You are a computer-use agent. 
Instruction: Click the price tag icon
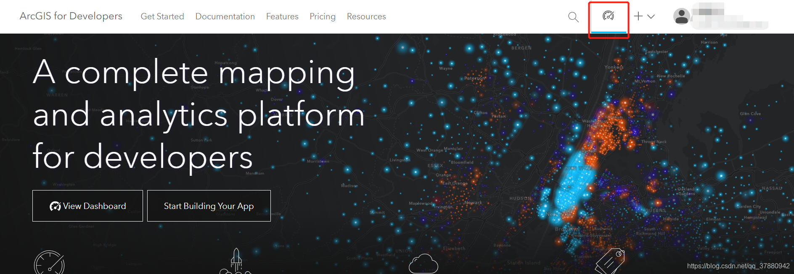(x=610, y=261)
